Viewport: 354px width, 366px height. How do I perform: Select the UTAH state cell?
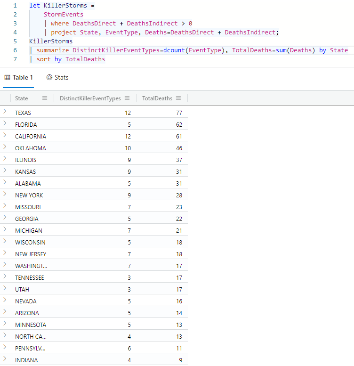tap(22, 289)
